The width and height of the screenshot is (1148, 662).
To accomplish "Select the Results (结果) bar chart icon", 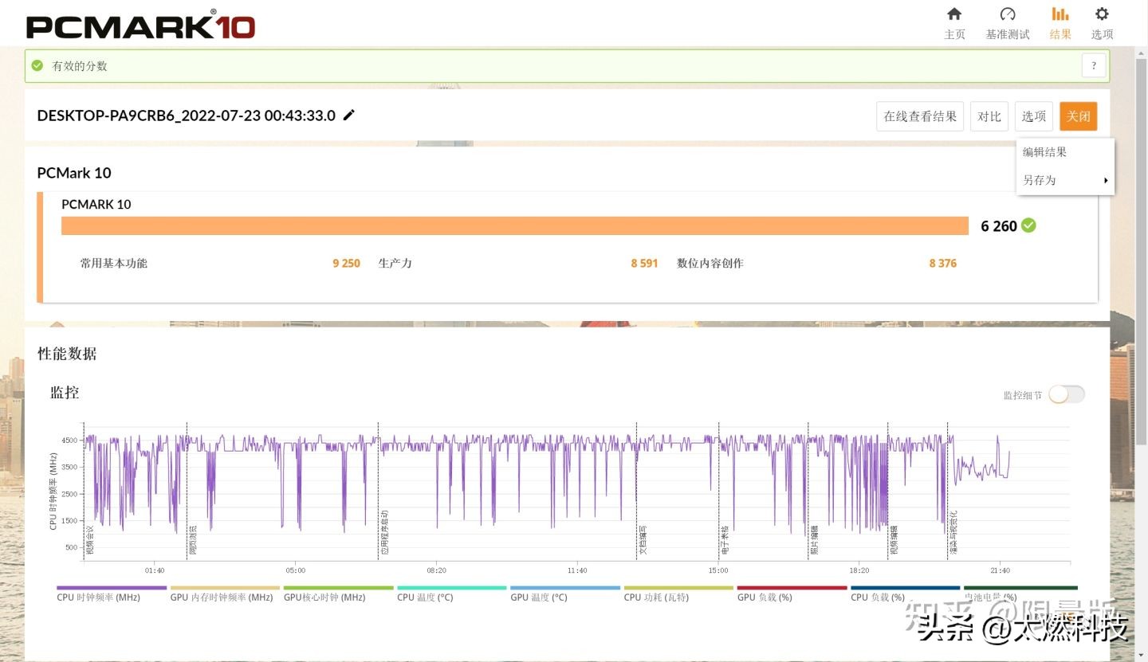I will [1060, 14].
